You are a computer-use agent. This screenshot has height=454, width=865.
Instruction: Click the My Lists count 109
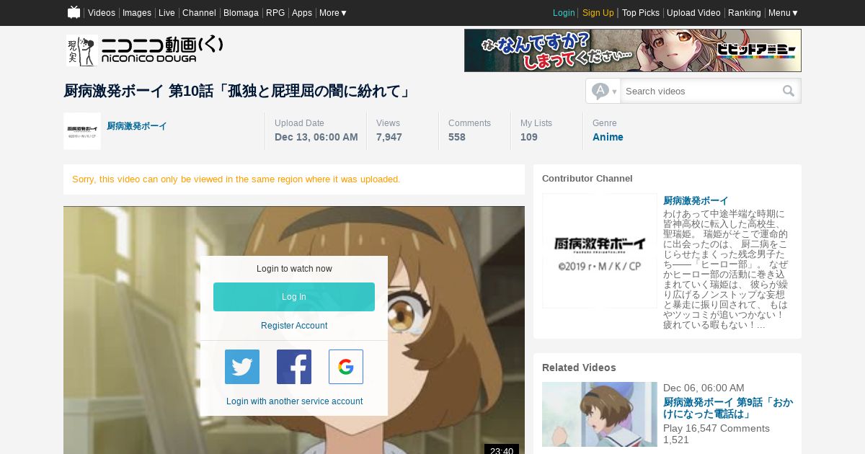click(x=529, y=137)
